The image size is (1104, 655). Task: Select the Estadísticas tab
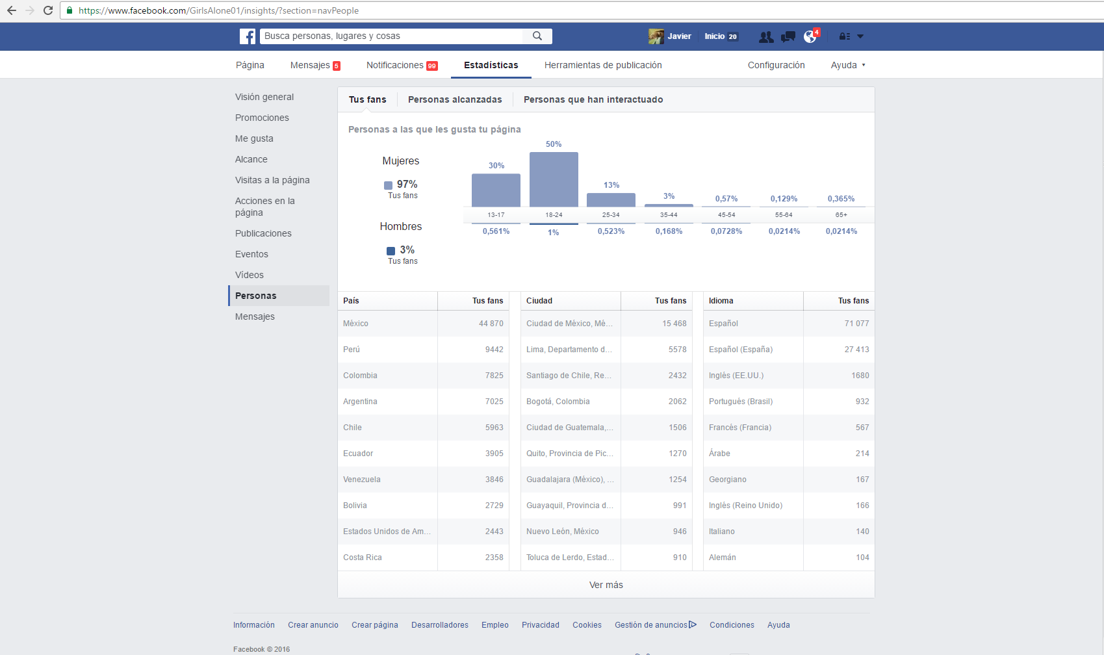click(491, 65)
